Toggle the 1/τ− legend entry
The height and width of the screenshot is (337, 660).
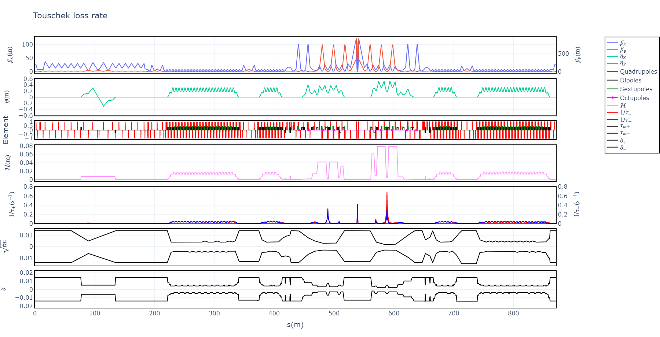point(626,119)
